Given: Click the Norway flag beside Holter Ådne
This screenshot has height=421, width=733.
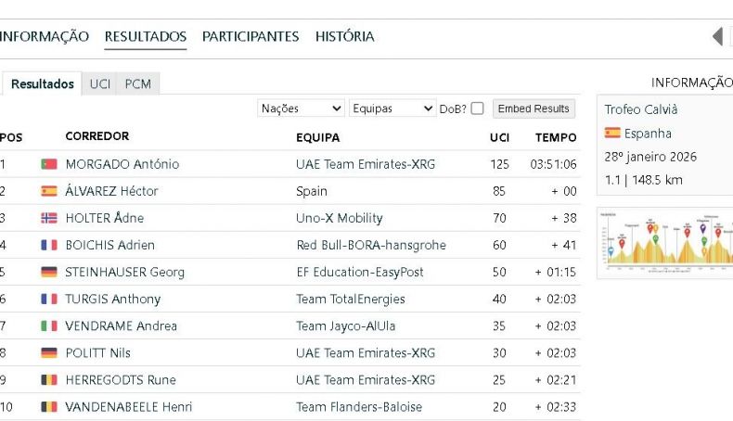Looking at the screenshot, I should (x=49, y=218).
